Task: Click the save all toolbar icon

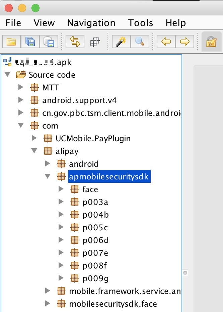Action: coord(30,42)
